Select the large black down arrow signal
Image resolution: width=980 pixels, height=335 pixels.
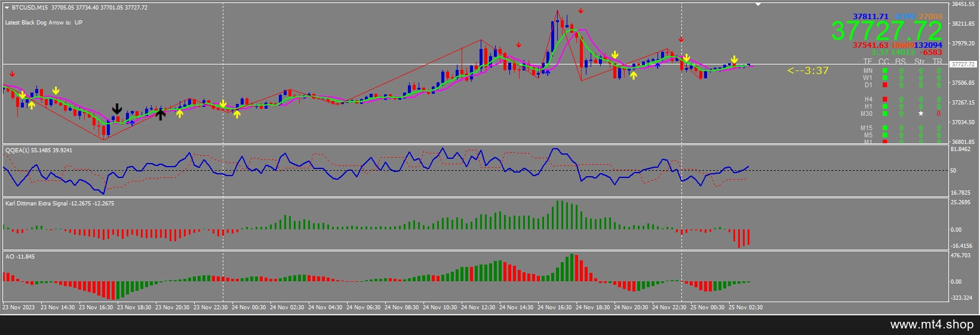pos(117,109)
